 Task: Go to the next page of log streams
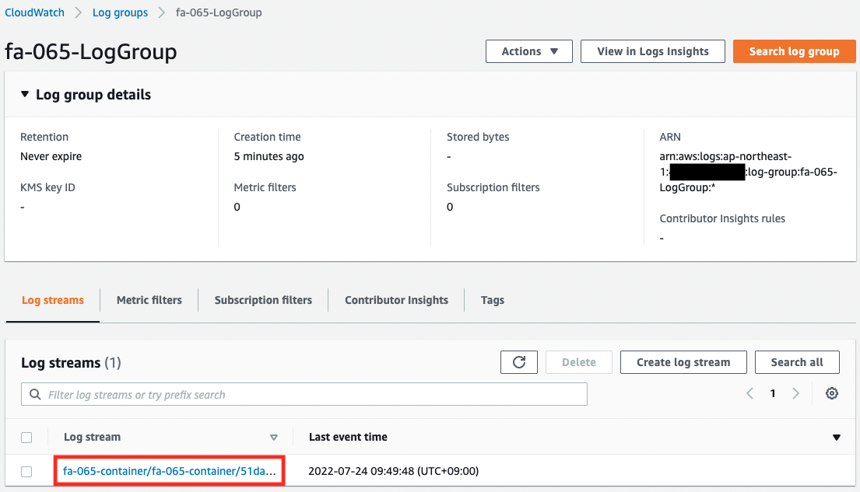pyautogui.click(x=795, y=393)
